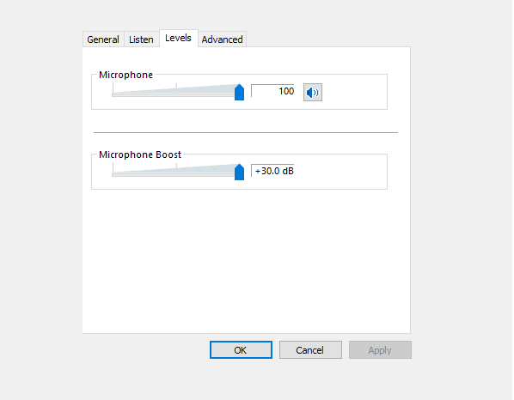The height and width of the screenshot is (400, 514).
Task: Open the Listen tab
Action: click(141, 39)
